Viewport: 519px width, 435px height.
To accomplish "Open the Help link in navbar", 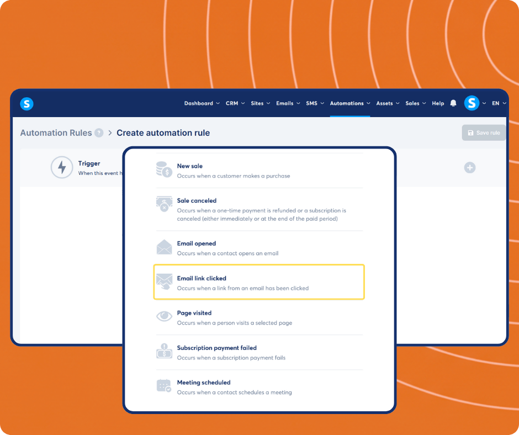I will point(438,103).
